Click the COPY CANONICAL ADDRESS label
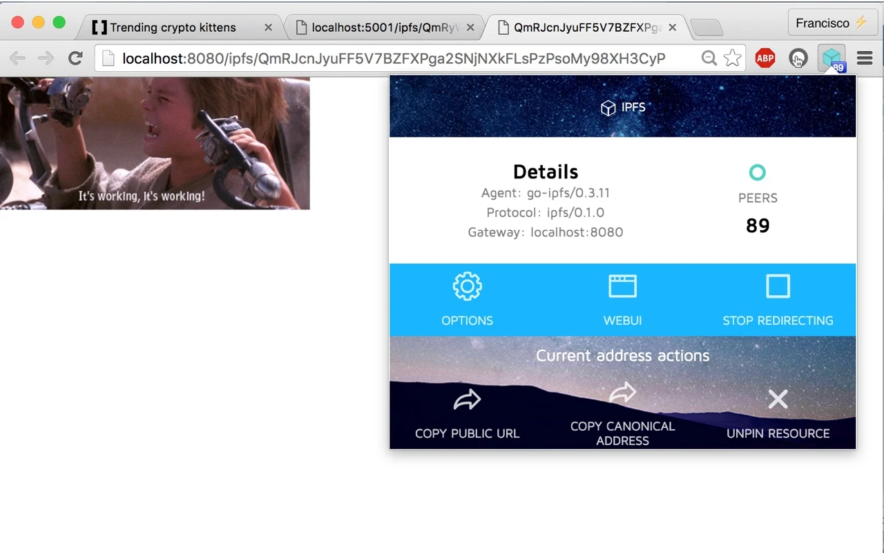The image size is (884, 553). [x=622, y=433]
